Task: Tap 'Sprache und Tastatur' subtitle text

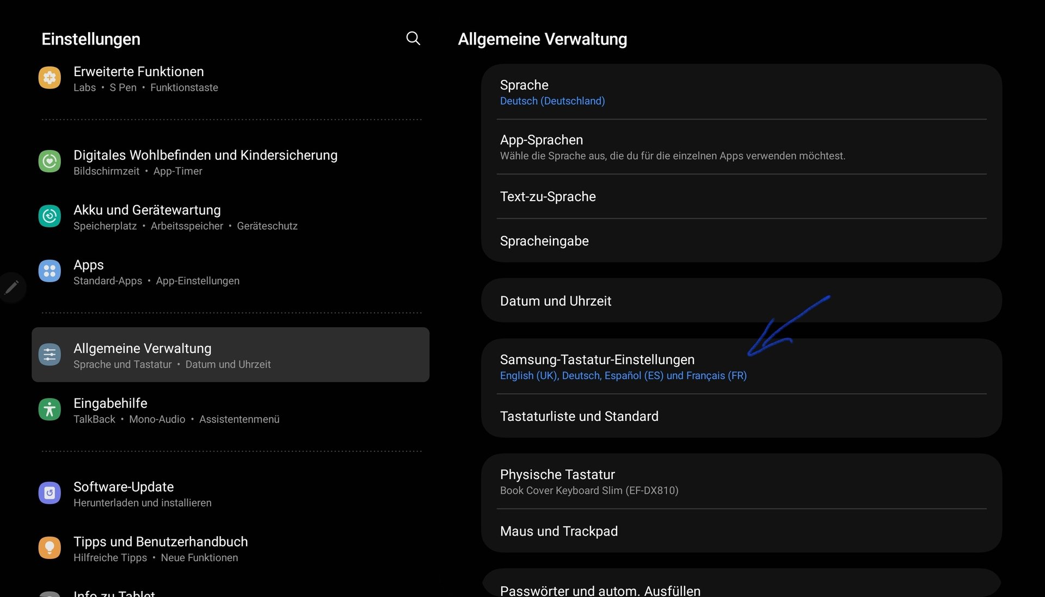Action: [x=122, y=364]
